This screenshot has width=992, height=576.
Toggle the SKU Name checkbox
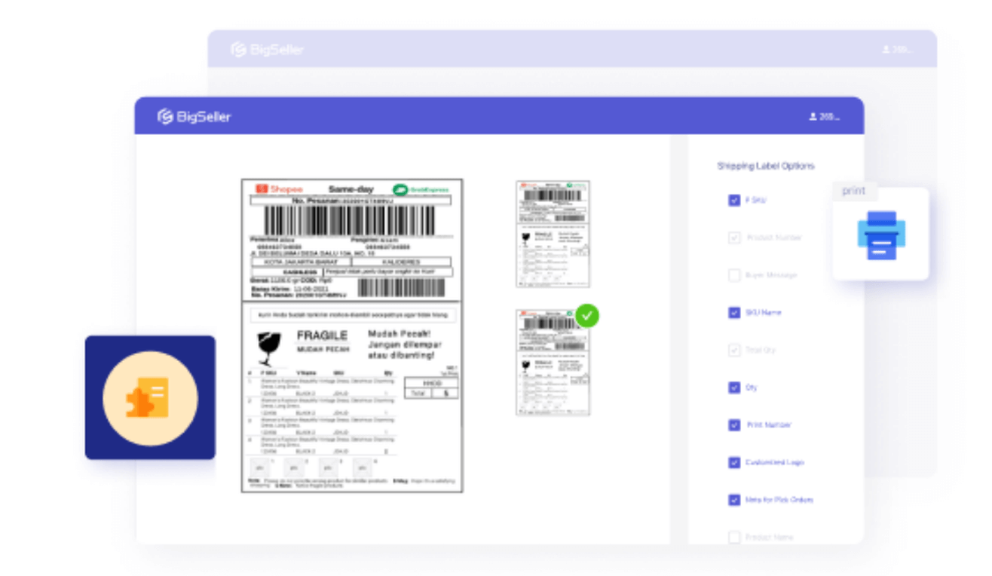point(733,312)
